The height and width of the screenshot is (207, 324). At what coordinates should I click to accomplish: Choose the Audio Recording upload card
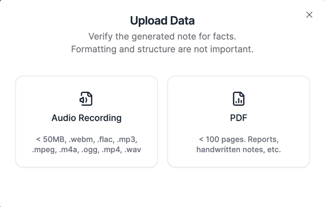point(86,122)
